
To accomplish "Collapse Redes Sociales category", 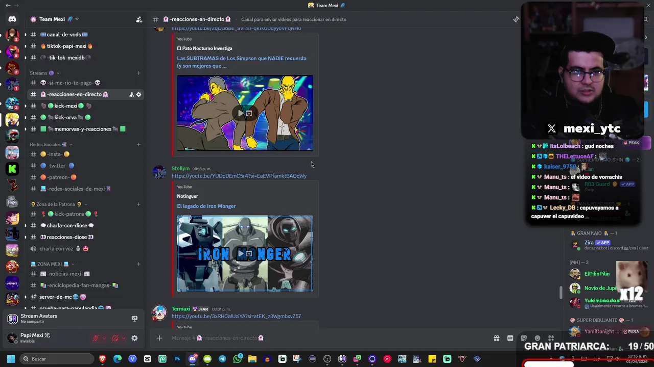I will coord(51,144).
